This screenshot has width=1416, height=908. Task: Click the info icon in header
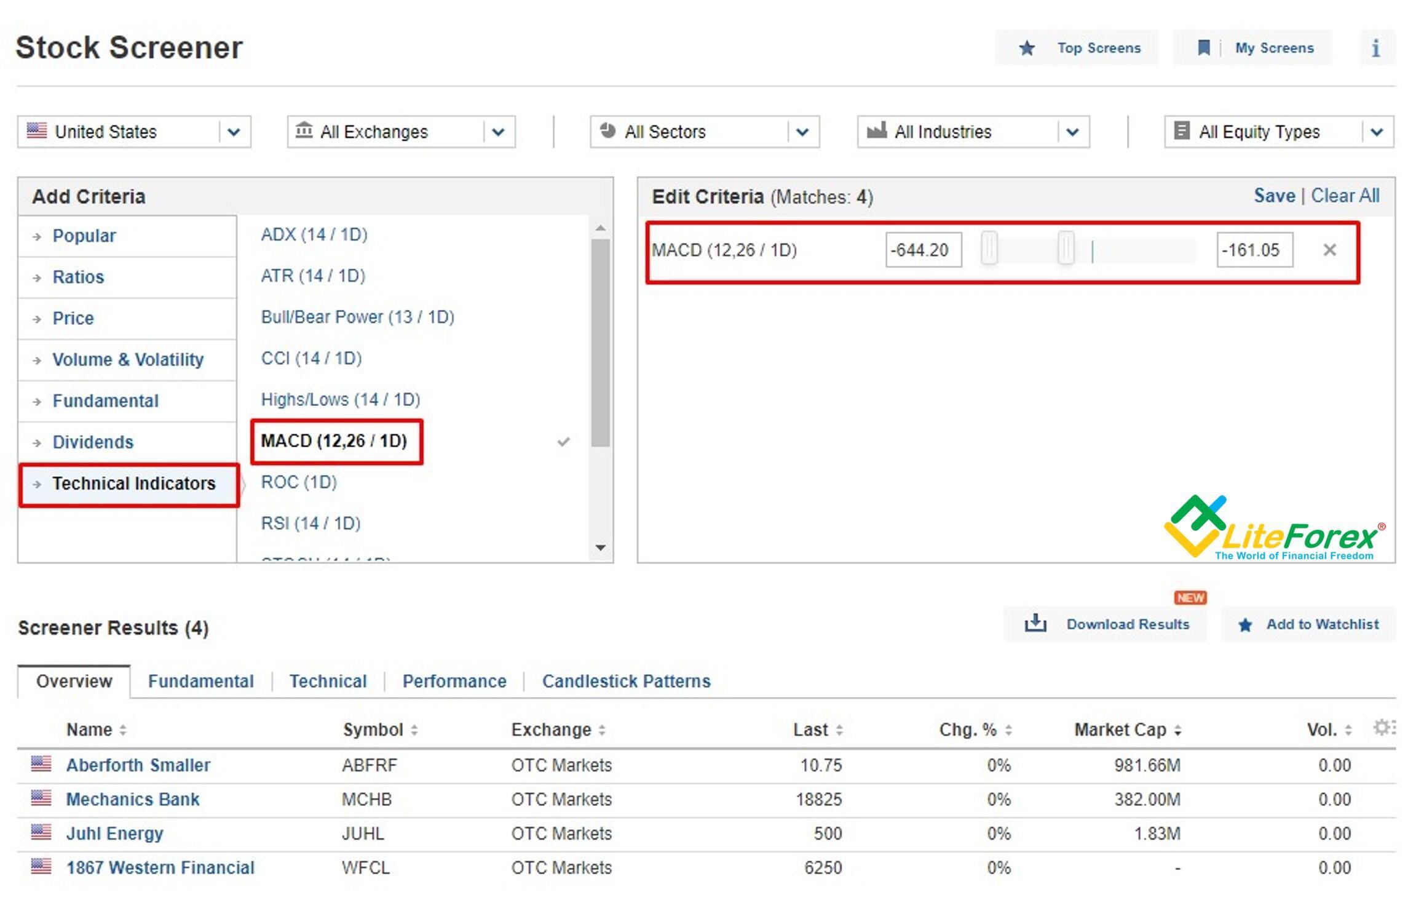[1376, 48]
